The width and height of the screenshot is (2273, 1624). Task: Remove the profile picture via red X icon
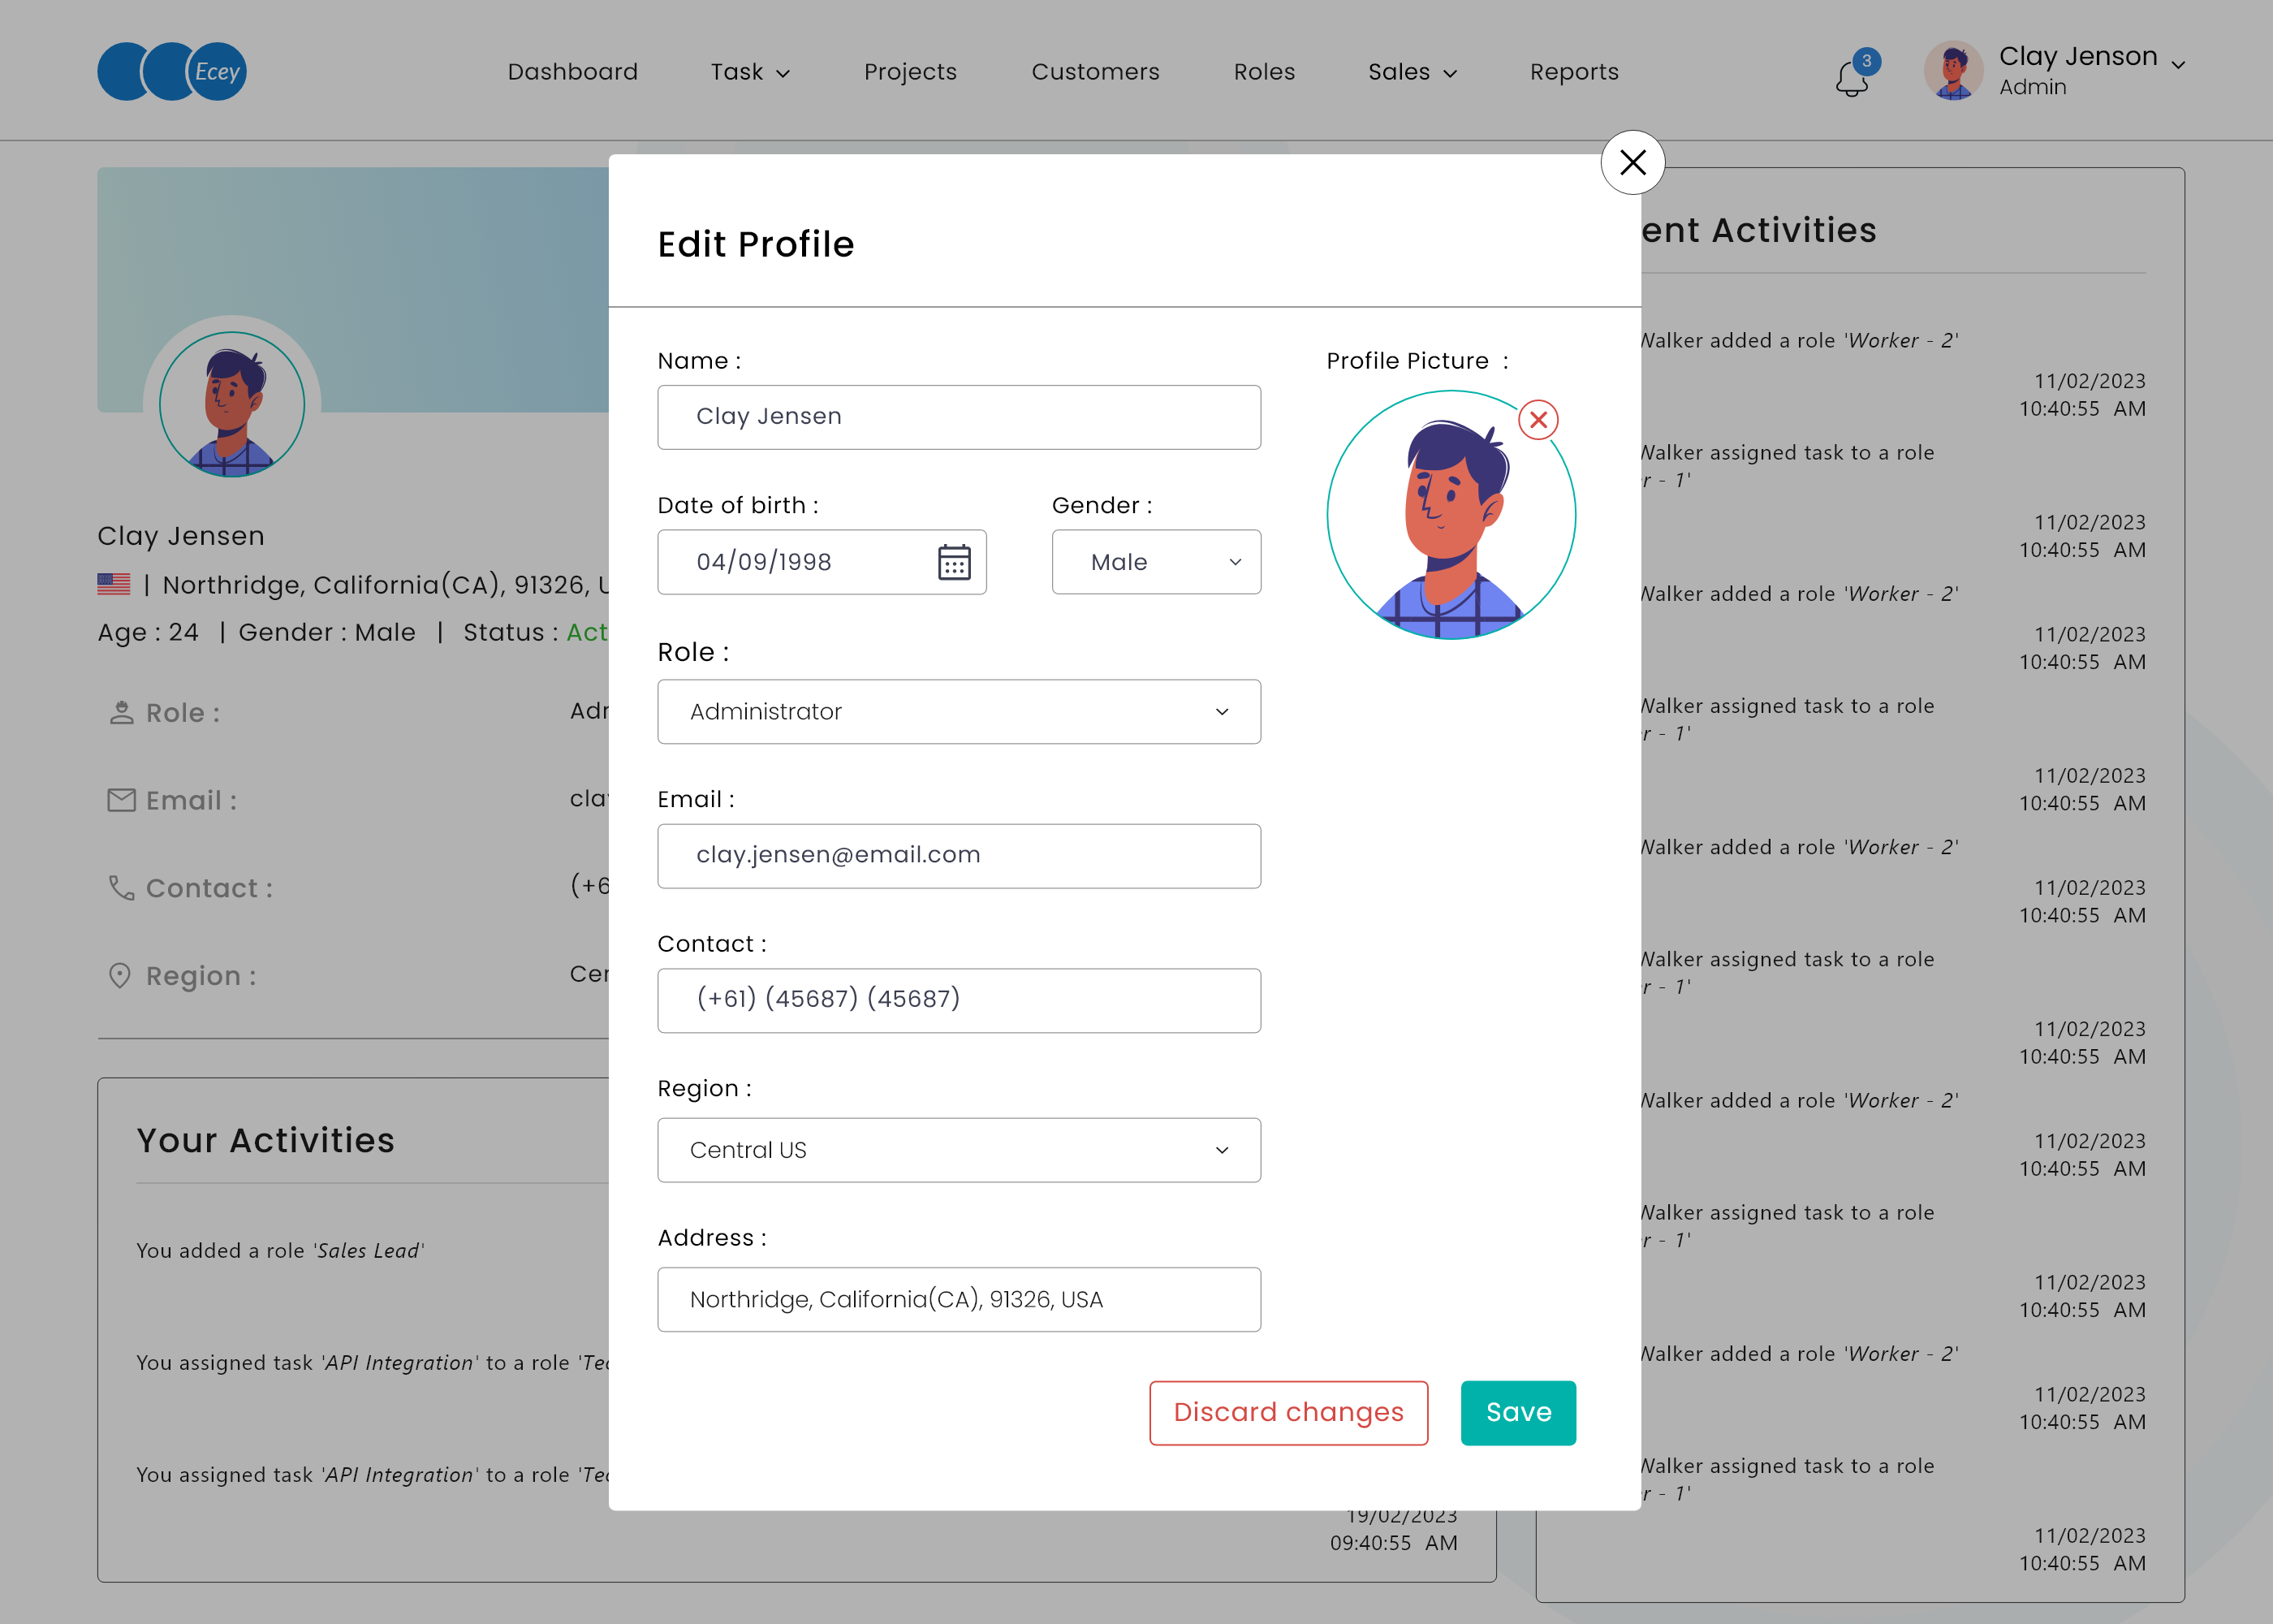click(x=1538, y=420)
